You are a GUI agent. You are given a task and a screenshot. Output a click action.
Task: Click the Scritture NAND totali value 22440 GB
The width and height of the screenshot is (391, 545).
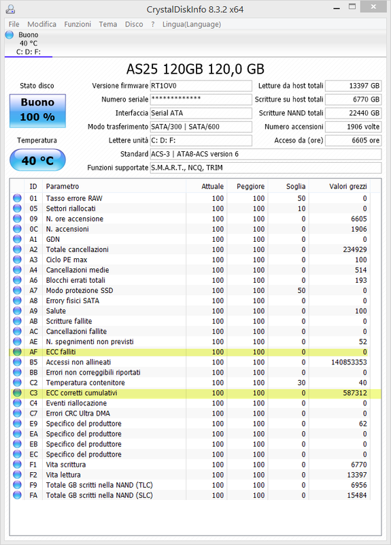tap(353, 113)
